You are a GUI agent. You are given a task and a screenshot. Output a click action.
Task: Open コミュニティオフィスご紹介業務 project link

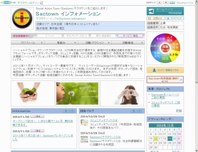pos(166,104)
